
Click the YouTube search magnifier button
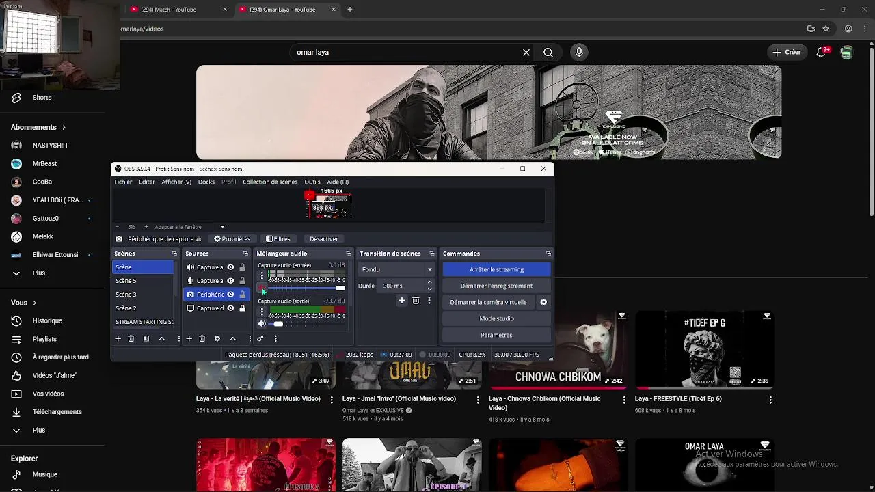point(548,52)
